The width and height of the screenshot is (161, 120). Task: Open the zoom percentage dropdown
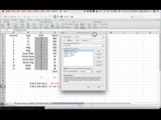coord(68,17)
